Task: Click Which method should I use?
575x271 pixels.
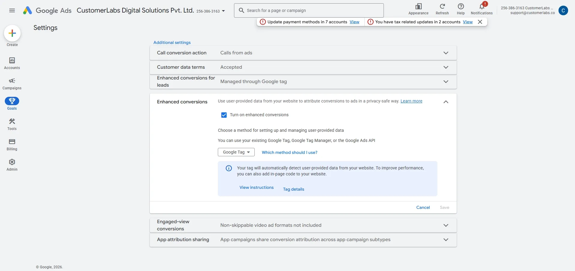Action: point(289,152)
